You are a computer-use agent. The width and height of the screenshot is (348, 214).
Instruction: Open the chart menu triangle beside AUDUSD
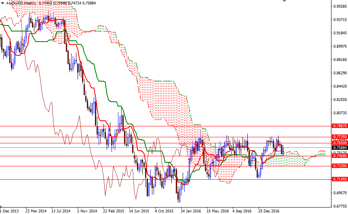point(2,3)
